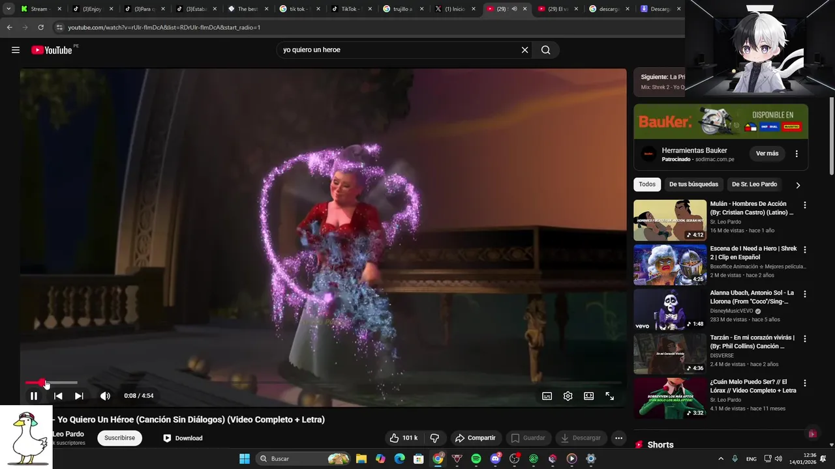Pause the video
Viewport: 835px width, 469px height.
tap(34, 396)
